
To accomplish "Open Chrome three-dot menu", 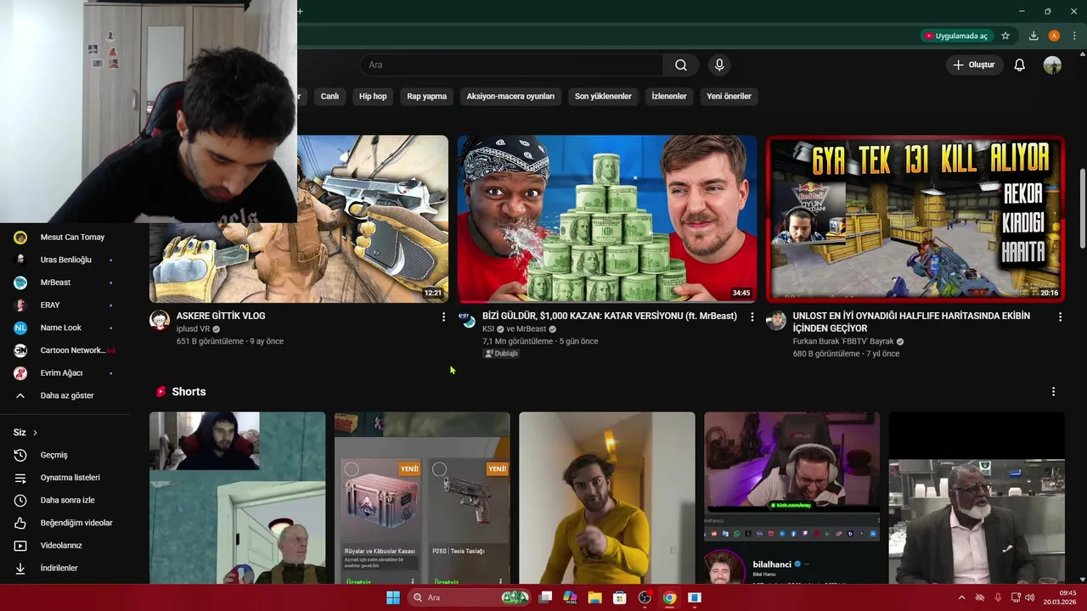I will coord(1074,36).
